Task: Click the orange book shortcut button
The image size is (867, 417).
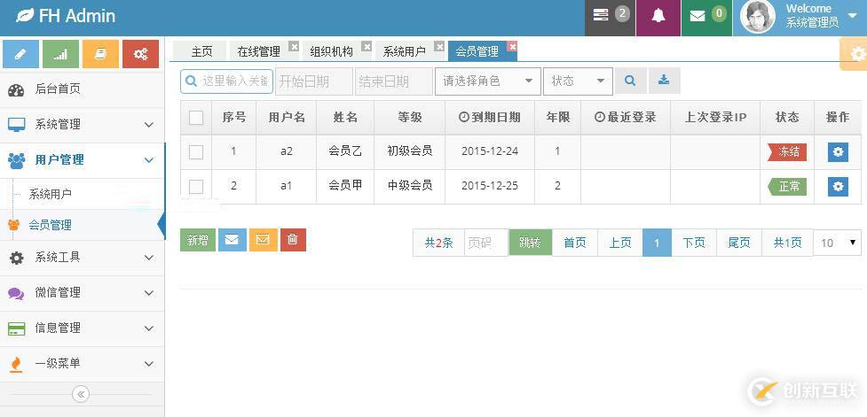Action: coord(100,54)
